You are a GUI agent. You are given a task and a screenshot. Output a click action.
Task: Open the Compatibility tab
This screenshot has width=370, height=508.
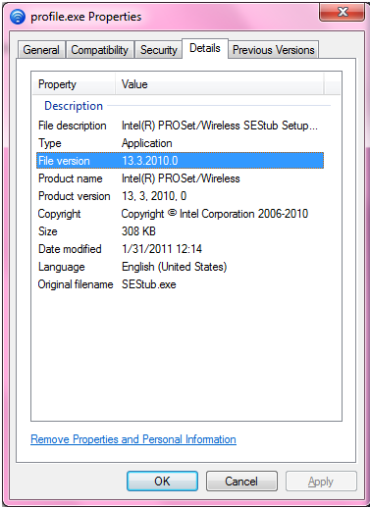click(x=100, y=50)
